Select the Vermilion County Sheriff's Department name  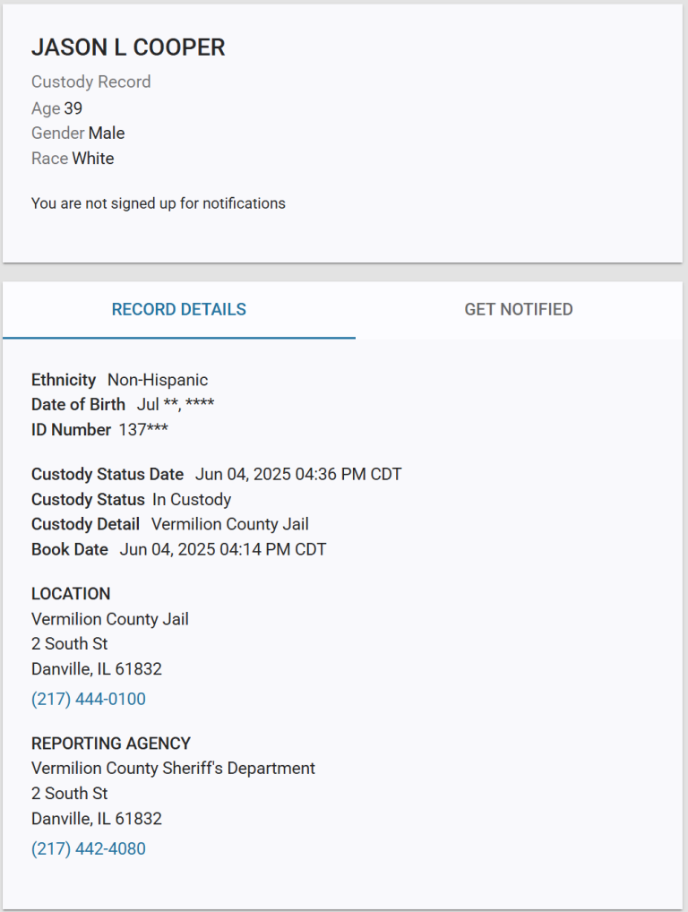click(x=173, y=769)
